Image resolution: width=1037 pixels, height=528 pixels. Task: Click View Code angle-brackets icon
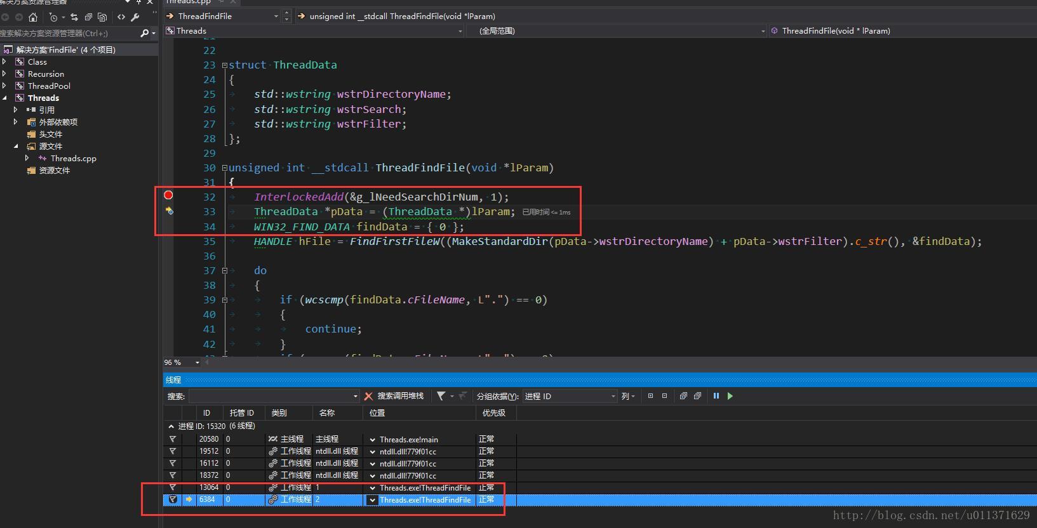click(121, 17)
